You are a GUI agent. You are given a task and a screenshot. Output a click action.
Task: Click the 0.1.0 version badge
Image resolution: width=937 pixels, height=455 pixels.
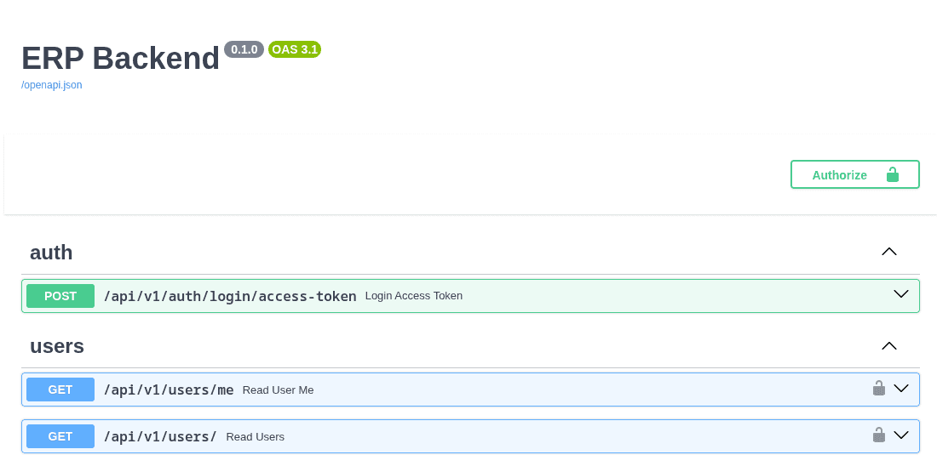point(244,49)
